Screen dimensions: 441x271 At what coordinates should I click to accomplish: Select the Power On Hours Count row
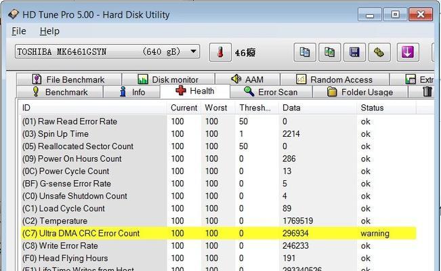219,159
